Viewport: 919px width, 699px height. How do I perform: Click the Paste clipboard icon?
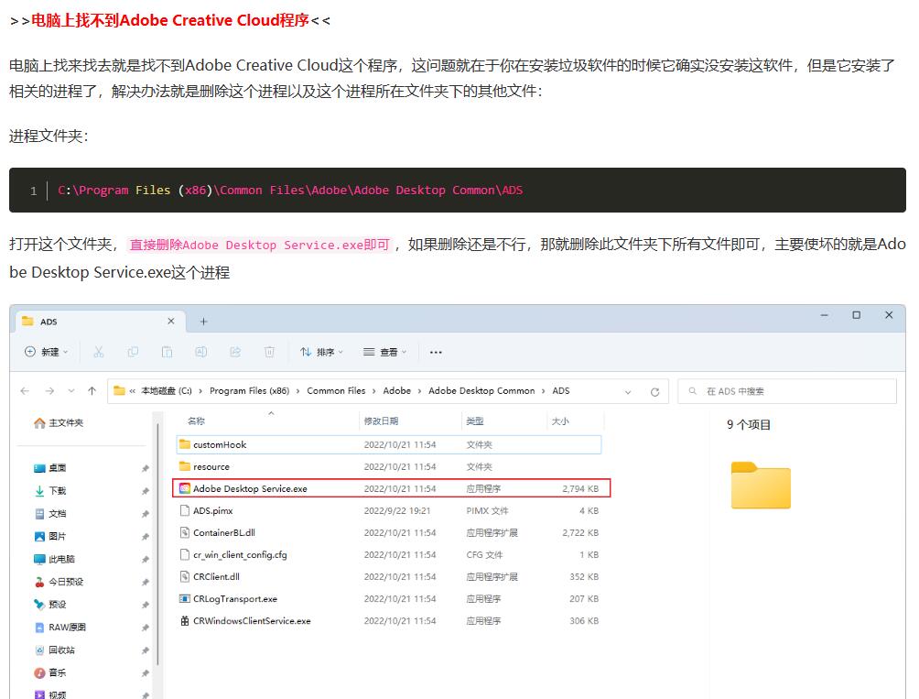[167, 352]
